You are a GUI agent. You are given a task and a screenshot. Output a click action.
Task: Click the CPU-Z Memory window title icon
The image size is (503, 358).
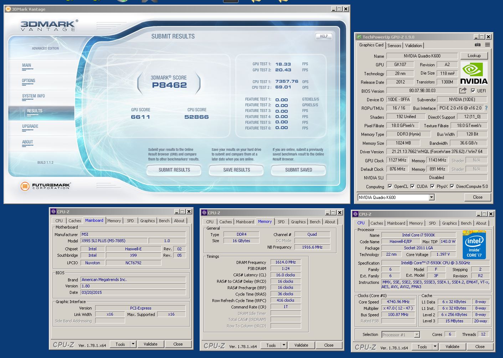click(204, 213)
